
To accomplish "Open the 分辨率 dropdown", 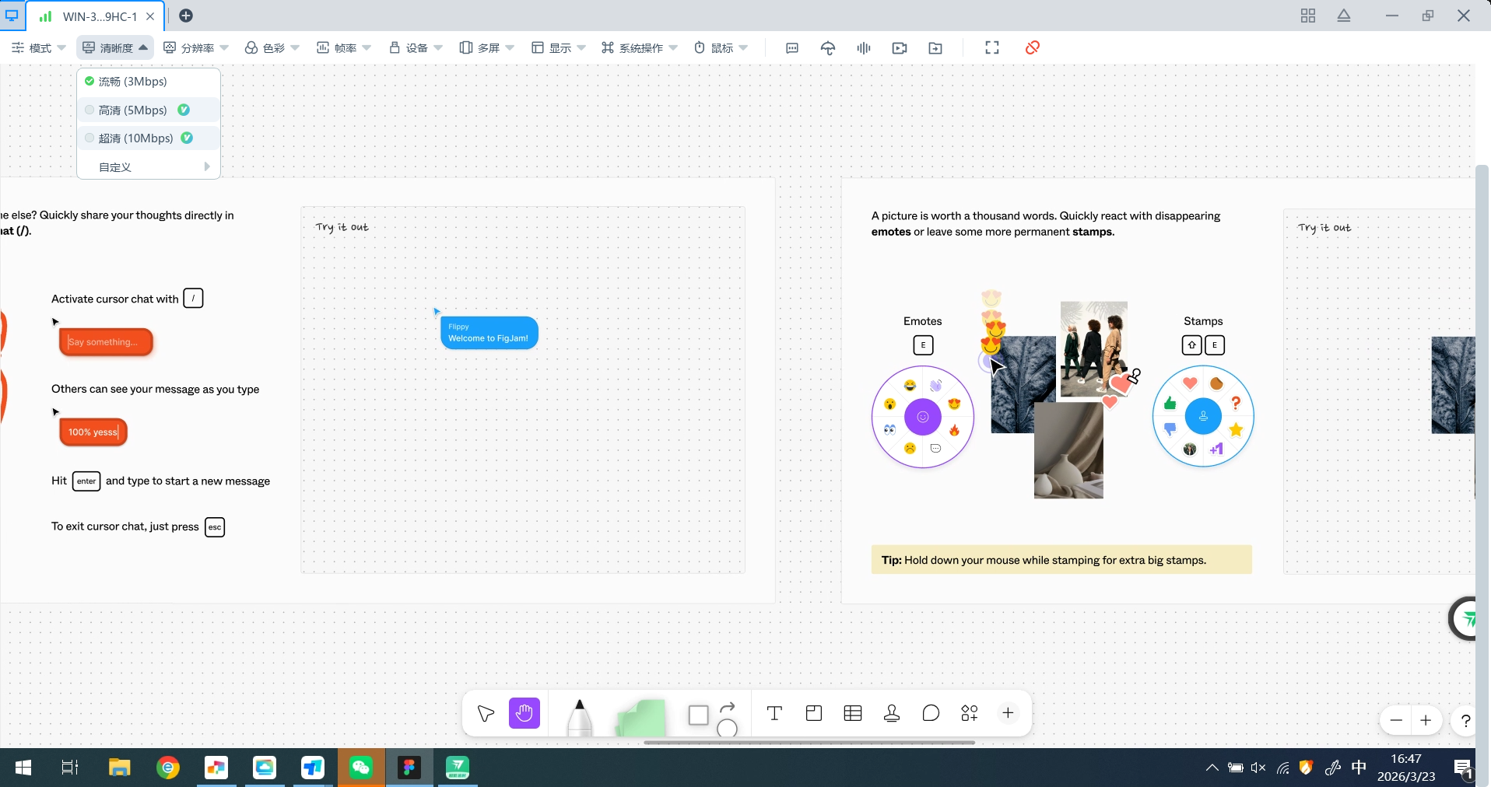I will (196, 47).
